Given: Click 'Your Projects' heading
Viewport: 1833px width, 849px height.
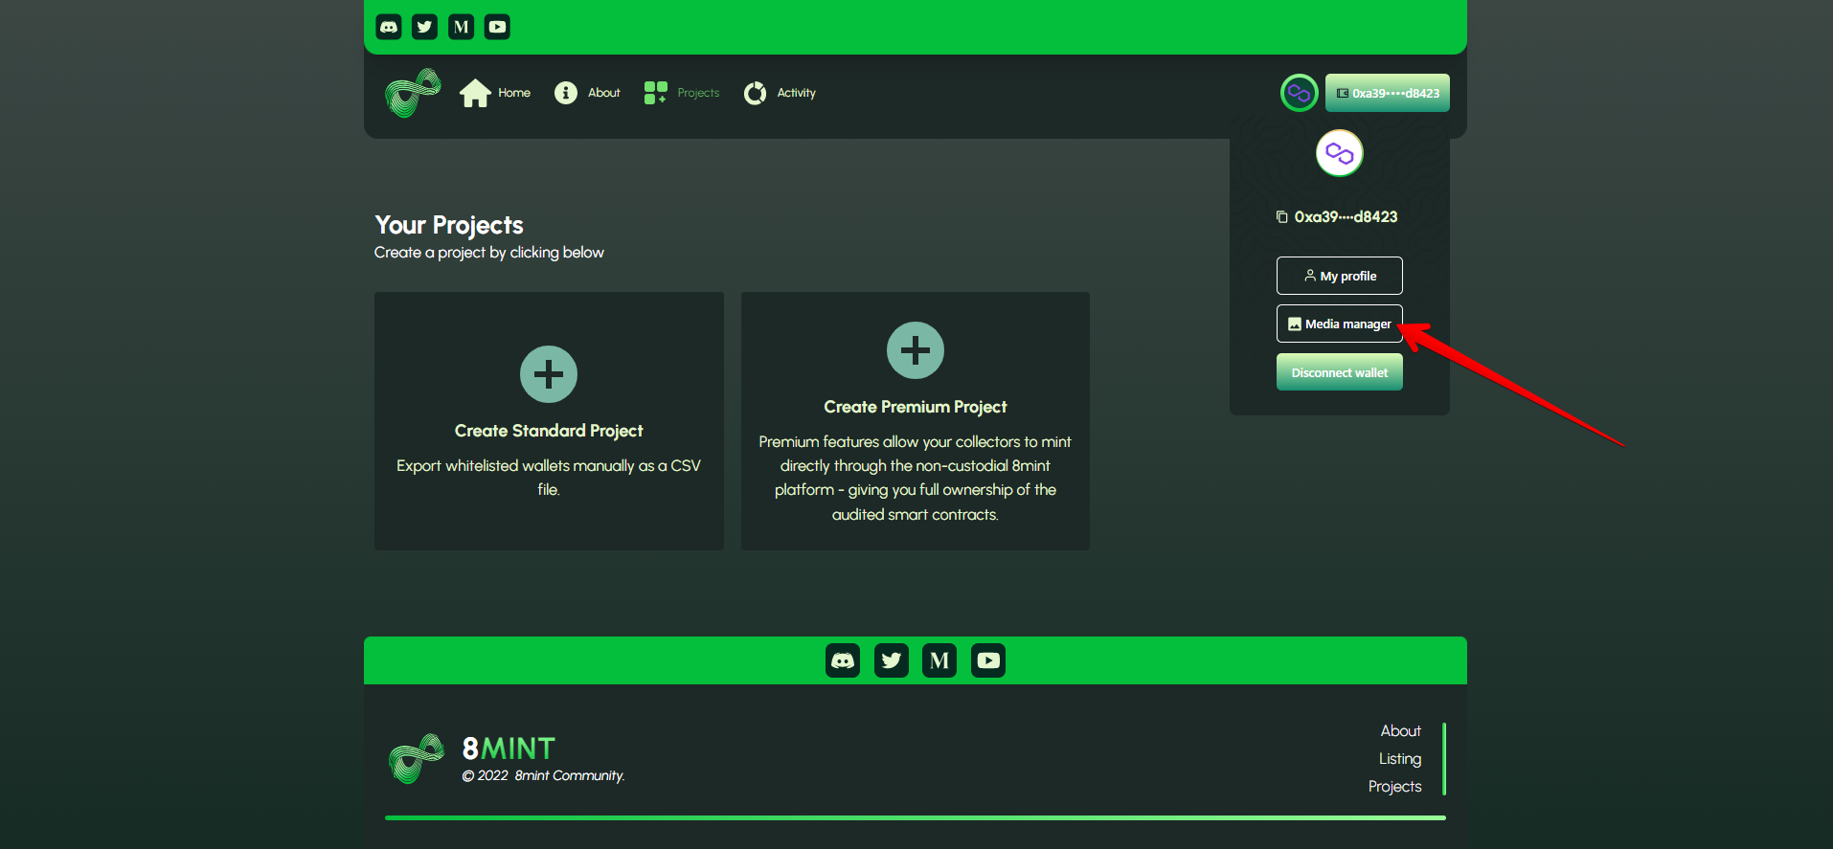Looking at the screenshot, I should click(x=449, y=225).
